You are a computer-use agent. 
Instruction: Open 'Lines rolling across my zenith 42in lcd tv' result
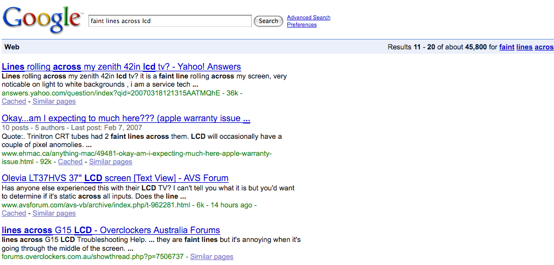click(121, 67)
